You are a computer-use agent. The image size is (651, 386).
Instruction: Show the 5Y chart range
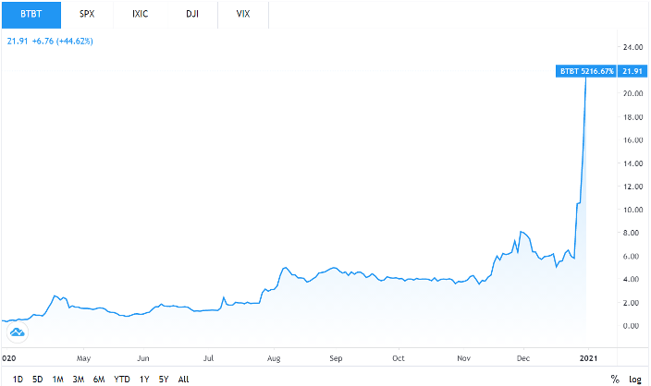pos(164,379)
